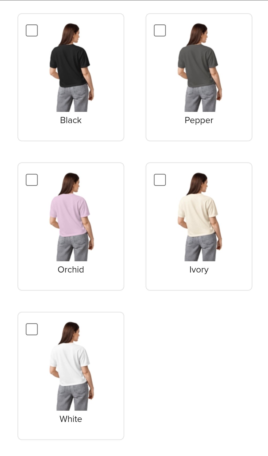The image size is (268, 456).
Task: Tick the Pepper color checkbox
Action: click(x=160, y=30)
